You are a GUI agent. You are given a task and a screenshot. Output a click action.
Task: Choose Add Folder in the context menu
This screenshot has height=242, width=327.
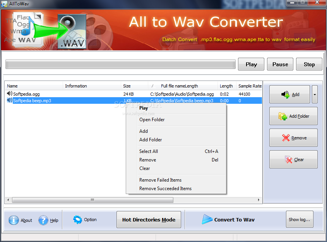[x=151, y=140]
